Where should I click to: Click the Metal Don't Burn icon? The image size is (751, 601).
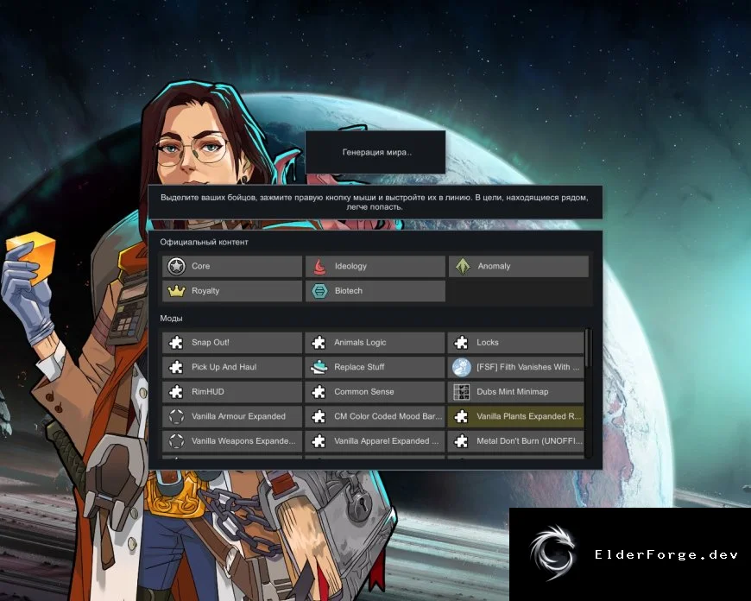tap(461, 441)
